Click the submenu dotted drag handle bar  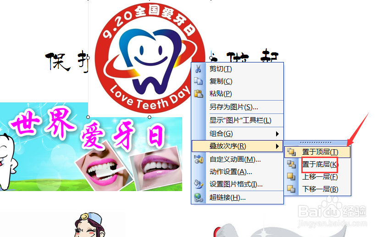pyautogui.click(x=316, y=142)
